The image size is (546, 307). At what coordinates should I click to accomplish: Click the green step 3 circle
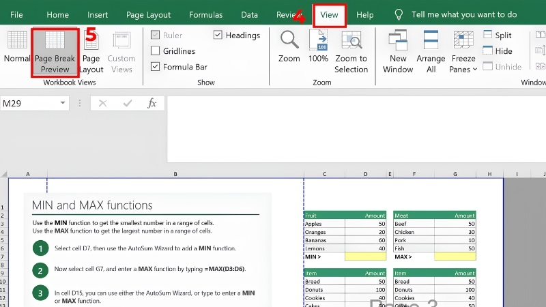pos(40,293)
